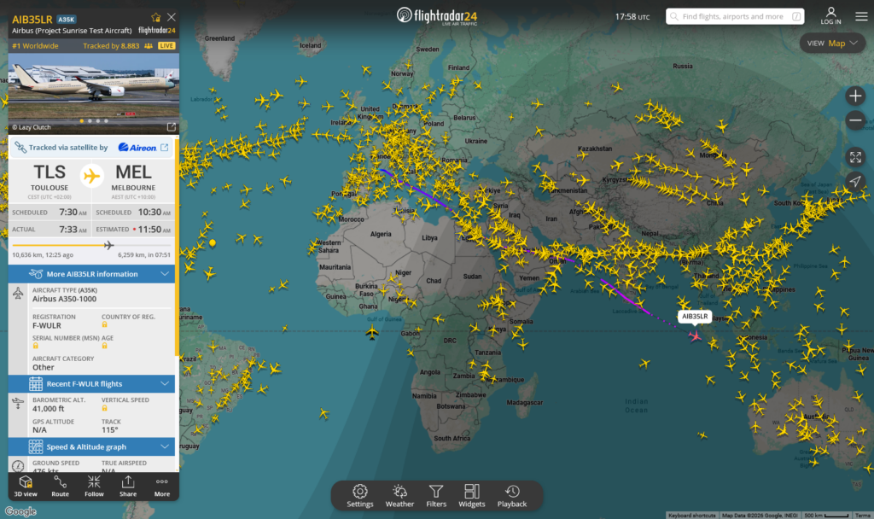Expand Speed & Altitude graph section
The height and width of the screenshot is (519, 874).
tap(91, 446)
